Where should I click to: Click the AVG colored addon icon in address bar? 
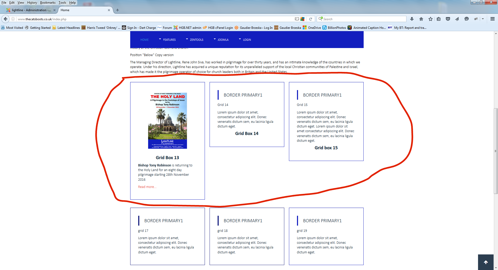(302, 19)
